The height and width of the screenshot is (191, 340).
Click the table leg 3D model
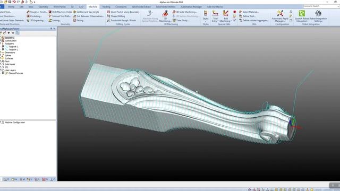pos(186,103)
